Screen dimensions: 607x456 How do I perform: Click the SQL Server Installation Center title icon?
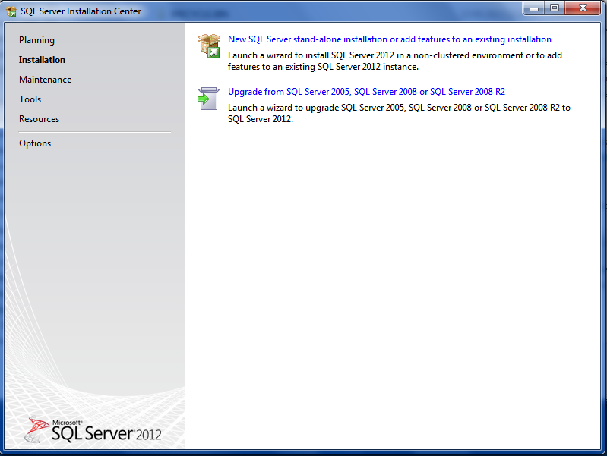pos(11,11)
